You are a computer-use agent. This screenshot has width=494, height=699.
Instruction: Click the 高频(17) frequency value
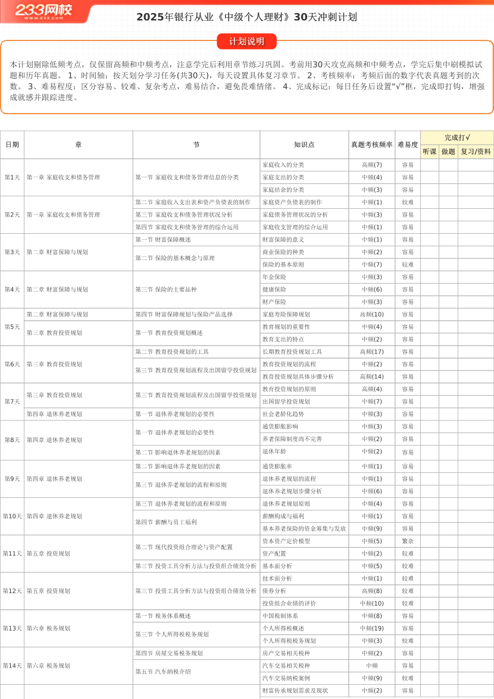tap(372, 352)
